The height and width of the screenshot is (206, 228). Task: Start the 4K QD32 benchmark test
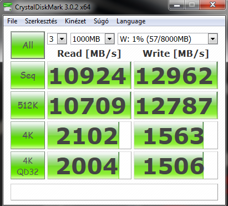pyautogui.click(x=28, y=165)
